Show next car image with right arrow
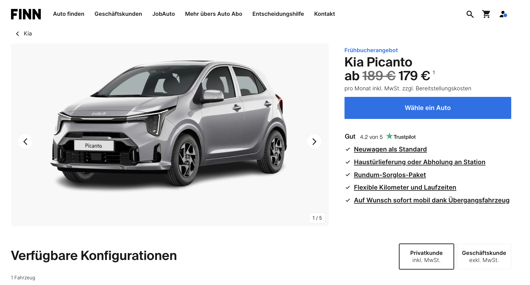Screen dimensions: 530x285 pos(314,141)
